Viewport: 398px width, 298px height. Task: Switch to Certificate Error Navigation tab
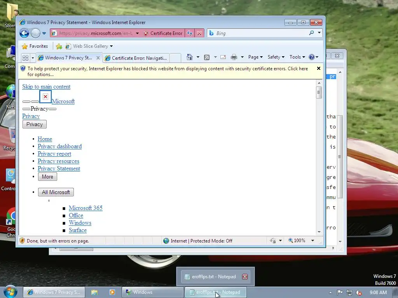pyautogui.click(x=136, y=58)
